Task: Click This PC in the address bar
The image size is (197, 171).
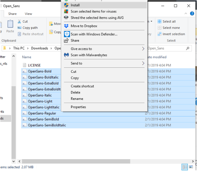Action: pos(19,48)
